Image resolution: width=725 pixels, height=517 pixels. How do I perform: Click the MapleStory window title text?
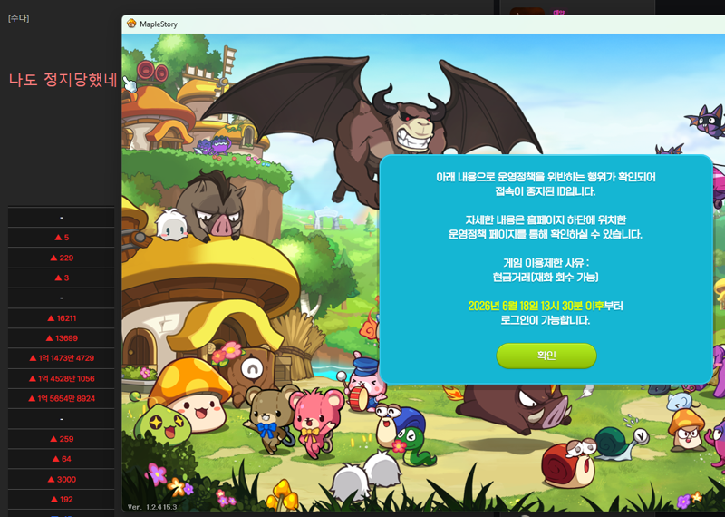(159, 24)
